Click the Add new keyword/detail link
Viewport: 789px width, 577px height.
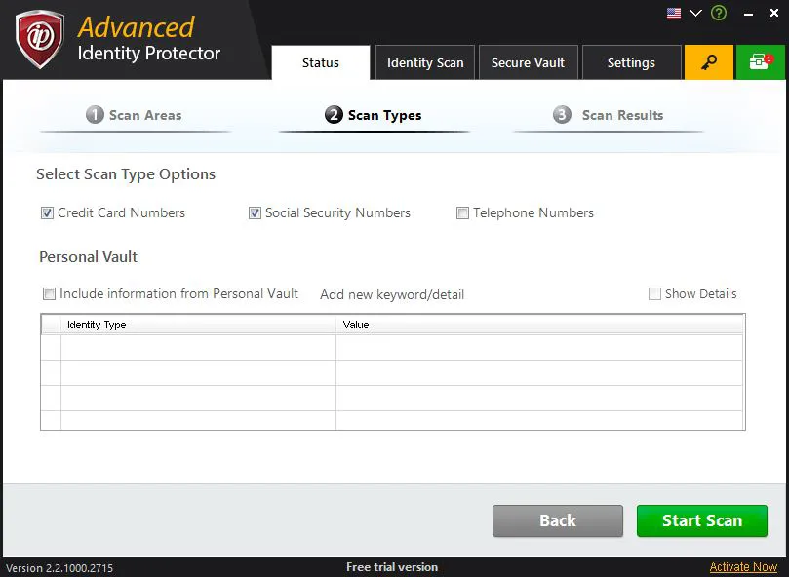pyautogui.click(x=392, y=294)
